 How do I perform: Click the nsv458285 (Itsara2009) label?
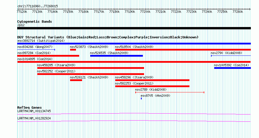click(56, 65)
